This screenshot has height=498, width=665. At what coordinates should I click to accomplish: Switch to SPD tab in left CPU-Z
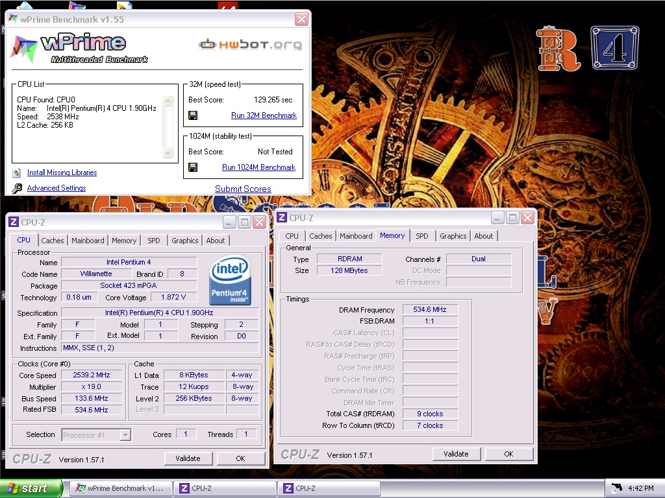[x=153, y=241]
